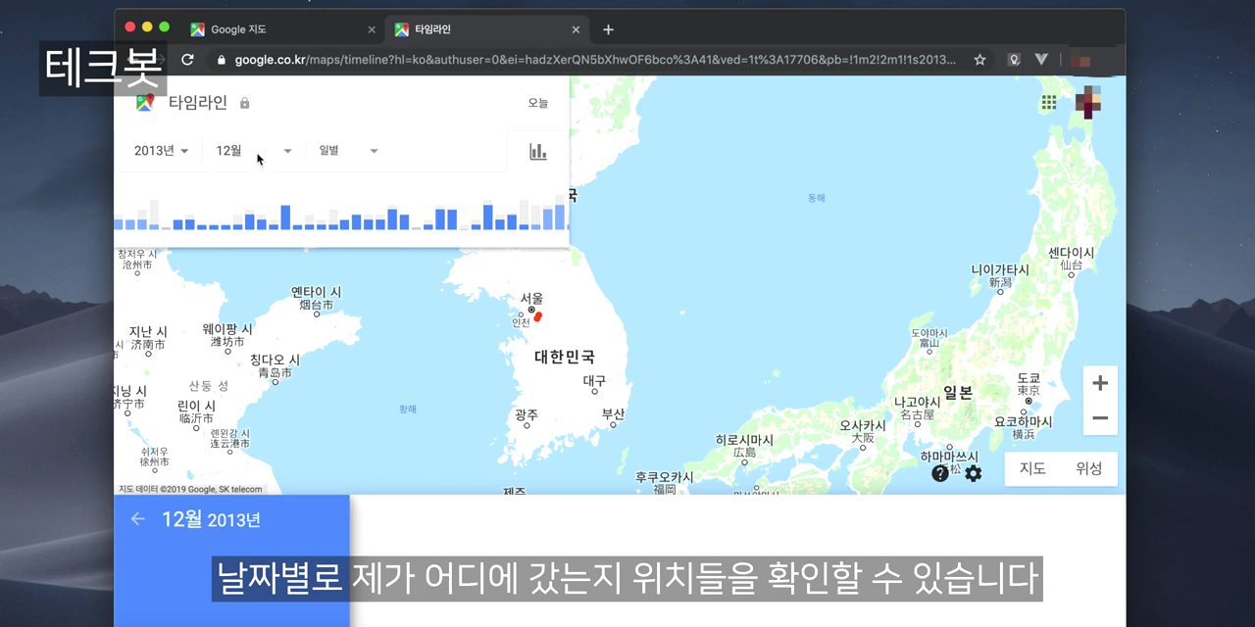Viewport: 1255px width, 627px height.
Task: Open the help question mark icon
Action: 940,473
